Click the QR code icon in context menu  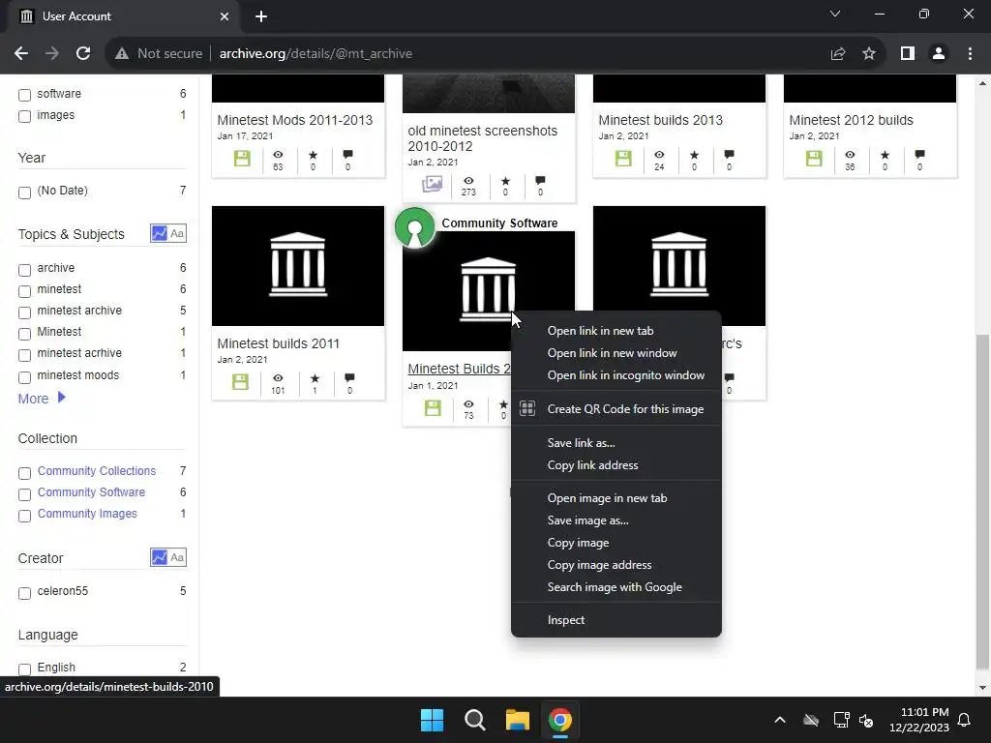pyautogui.click(x=527, y=409)
